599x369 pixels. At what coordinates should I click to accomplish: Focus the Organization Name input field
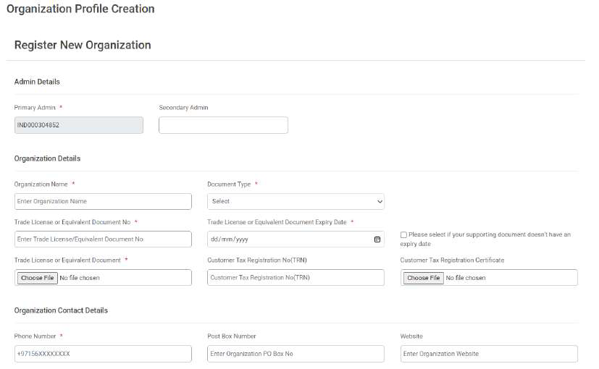(x=103, y=201)
